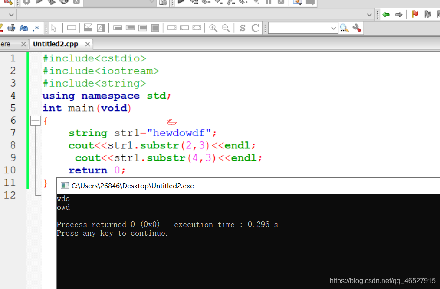Open the incremental search history dropdown
440x289 pixels.
click(x=334, y=28)
